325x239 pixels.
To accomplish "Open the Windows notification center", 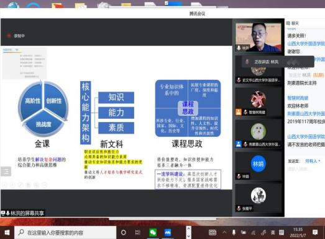I will [x=315, y=233].
